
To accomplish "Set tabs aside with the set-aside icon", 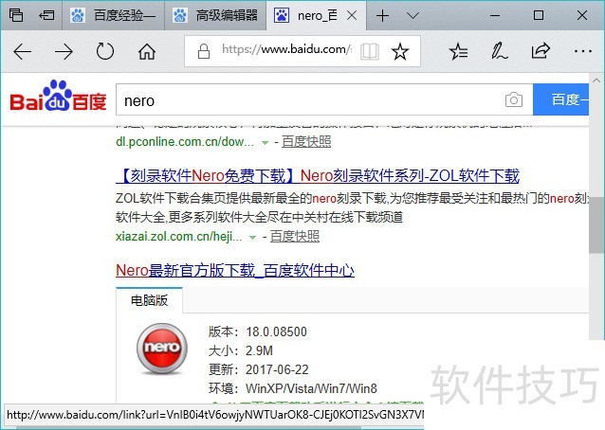I will [46, 15].
